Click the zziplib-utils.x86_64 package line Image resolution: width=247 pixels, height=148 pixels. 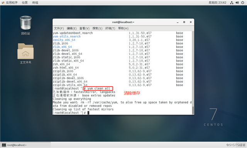click(70, 85)
